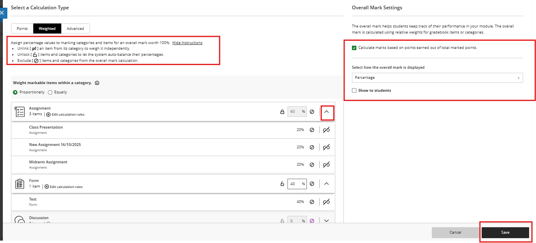Click the Save button
536x243 pixels.
point(505,232)
